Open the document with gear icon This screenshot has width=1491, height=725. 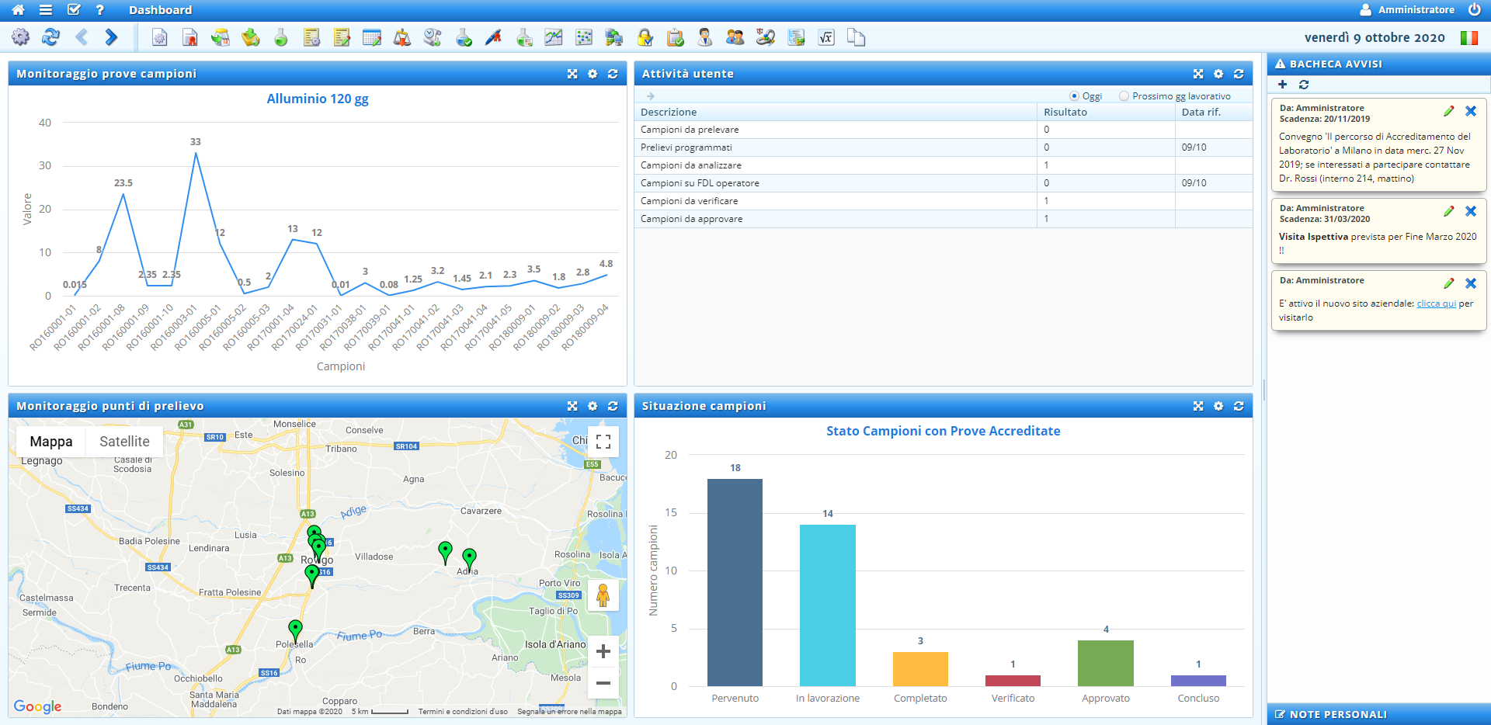159,37
